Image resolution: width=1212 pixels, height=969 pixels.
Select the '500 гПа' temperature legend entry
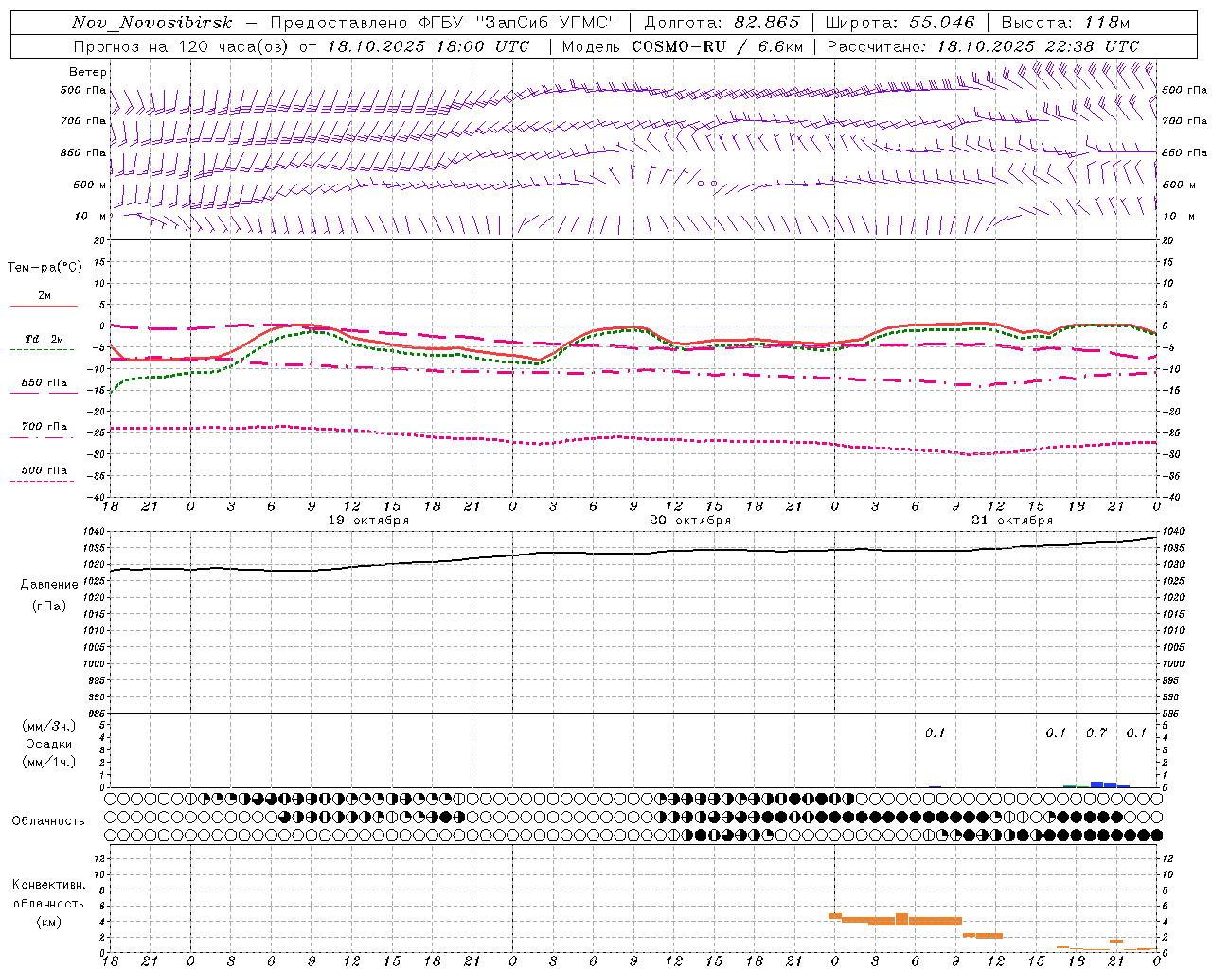point(45,470)
